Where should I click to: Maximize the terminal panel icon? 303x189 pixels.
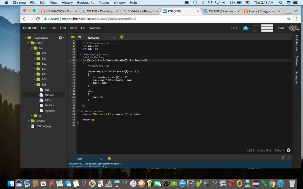tap(283, 158)
